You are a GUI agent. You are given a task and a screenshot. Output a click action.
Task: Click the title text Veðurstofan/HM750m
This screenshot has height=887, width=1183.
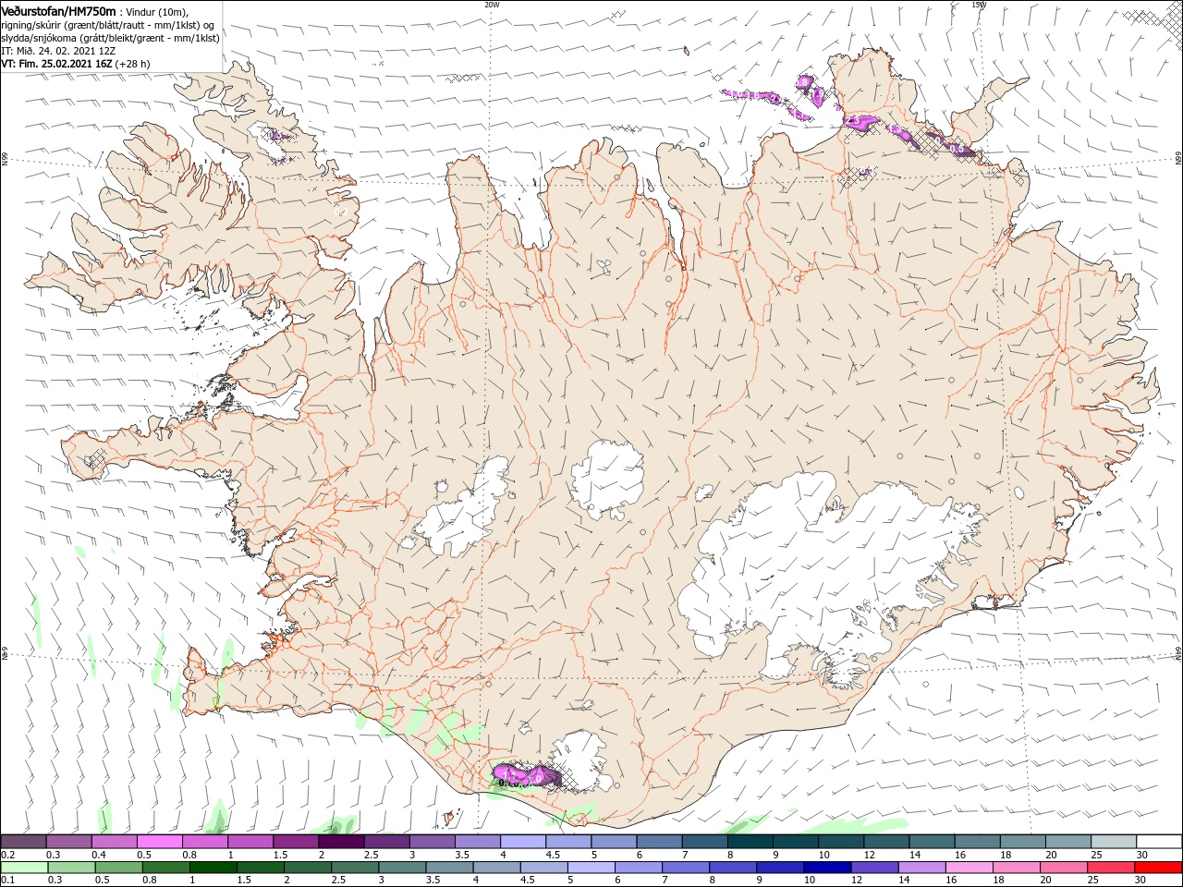tap(58, 11)
